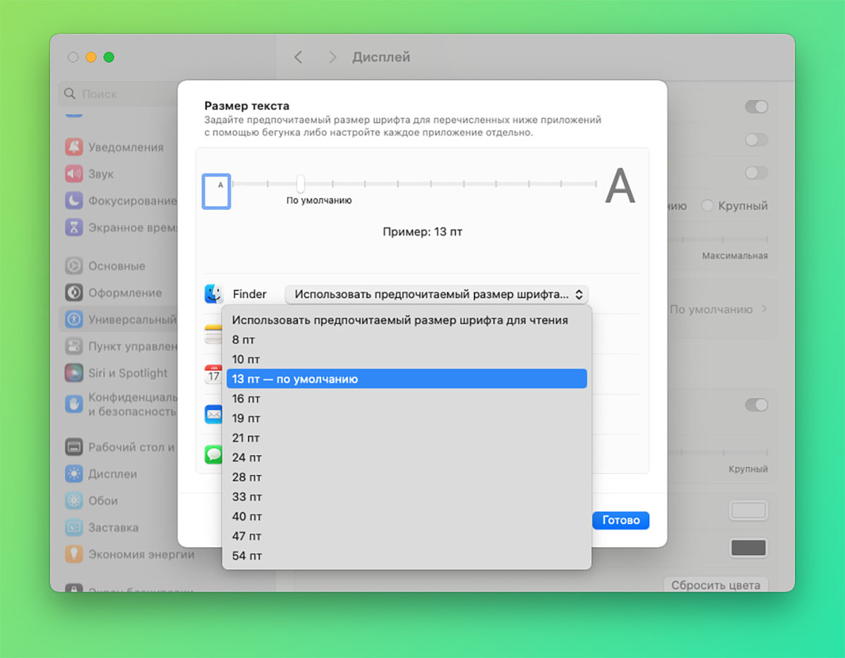Select 19 пт from the menu
Screen dimensions: 845x658
pos(406,418)
